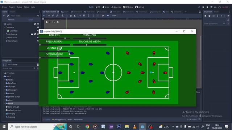
Task: Activate the Ruler measuring tool
Action: pos(75,16)
